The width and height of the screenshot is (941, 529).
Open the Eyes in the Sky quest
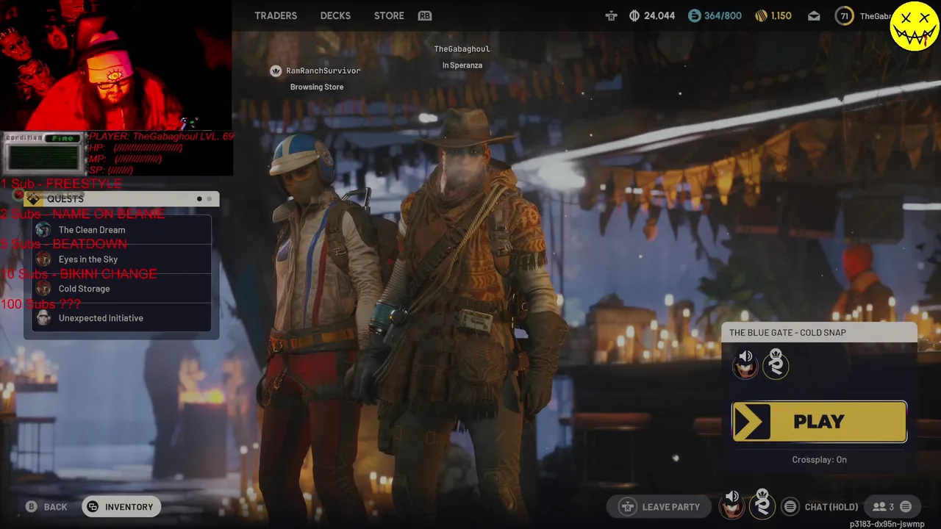pyautogui.click(x=122, y=259)
